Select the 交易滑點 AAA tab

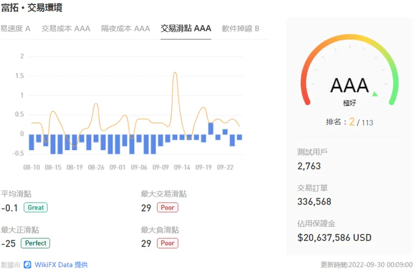[x=186, y=28]
